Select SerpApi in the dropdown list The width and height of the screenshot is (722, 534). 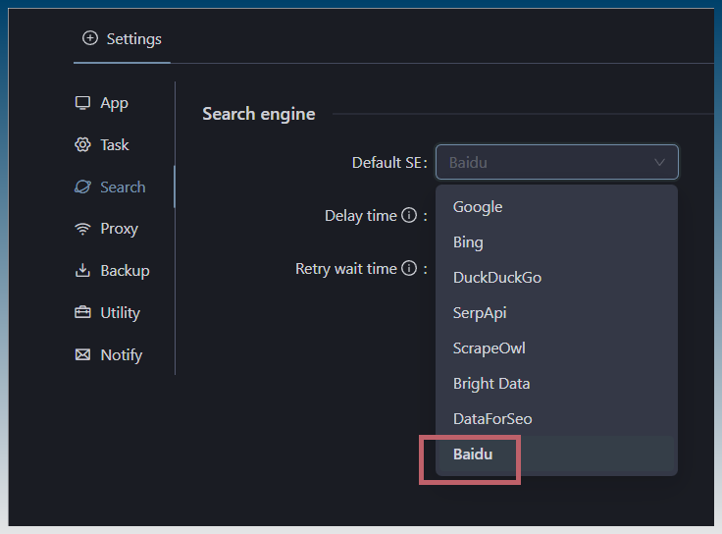pos(480,313)
